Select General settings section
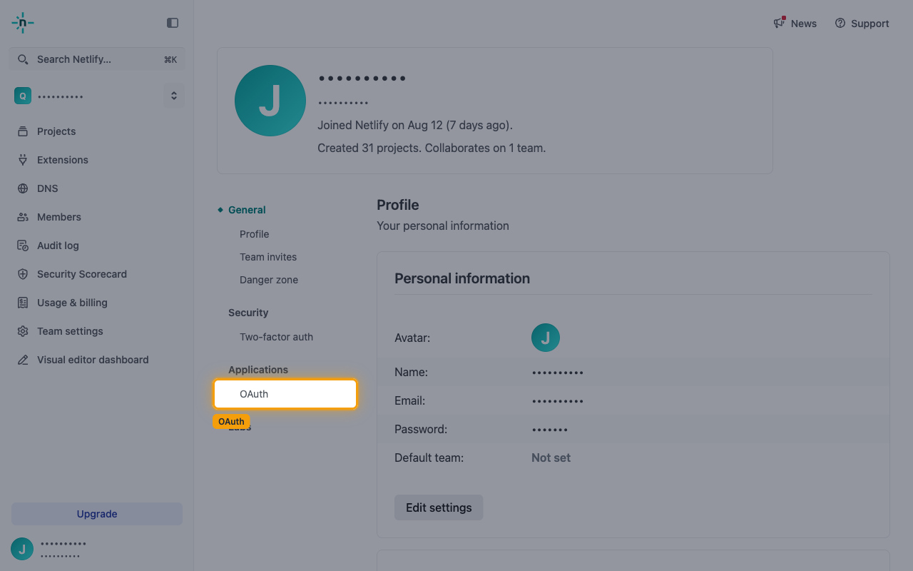913x571 pixels. pos(247,210)
